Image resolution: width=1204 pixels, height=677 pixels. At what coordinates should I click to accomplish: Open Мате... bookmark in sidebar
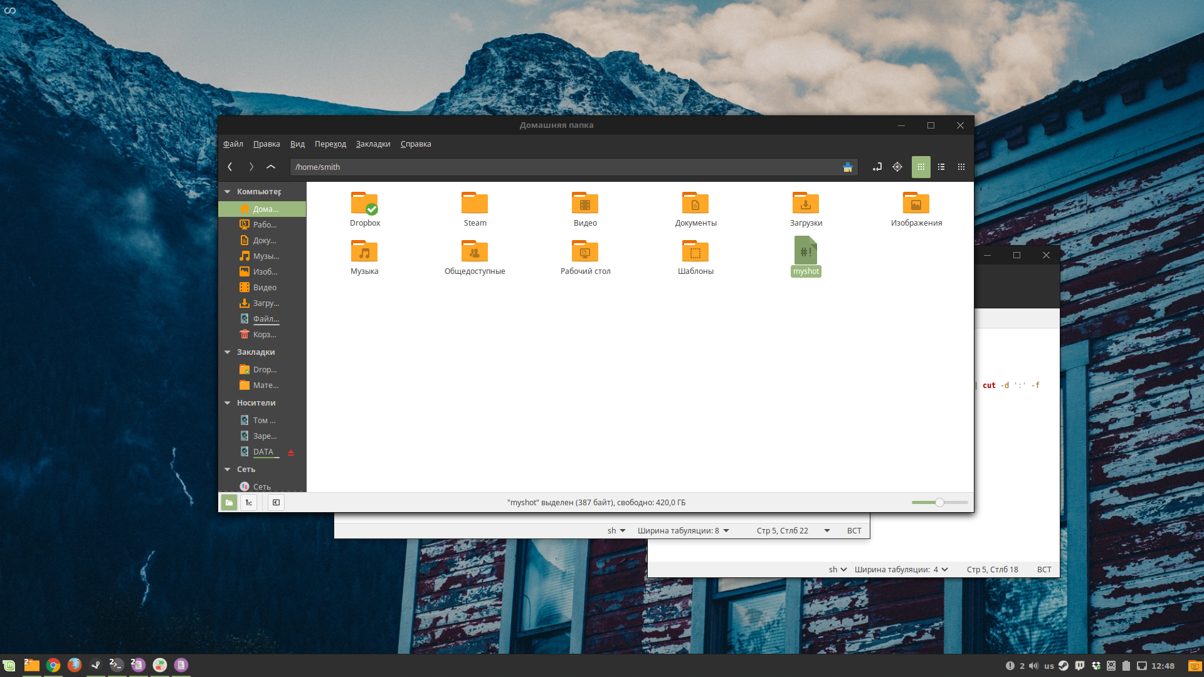262,385
